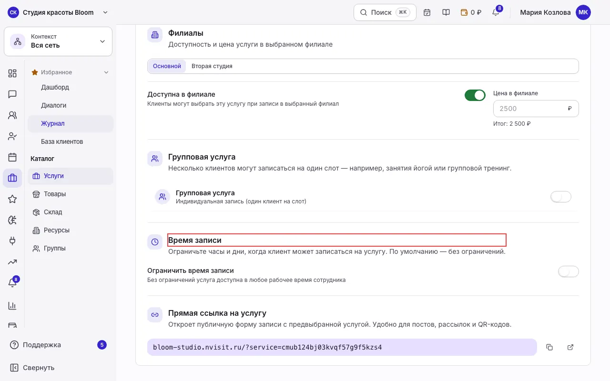610x381 pixels.
Task: Click 'Свернуть' to collapse the sidebar
Action: pos(58,368)
